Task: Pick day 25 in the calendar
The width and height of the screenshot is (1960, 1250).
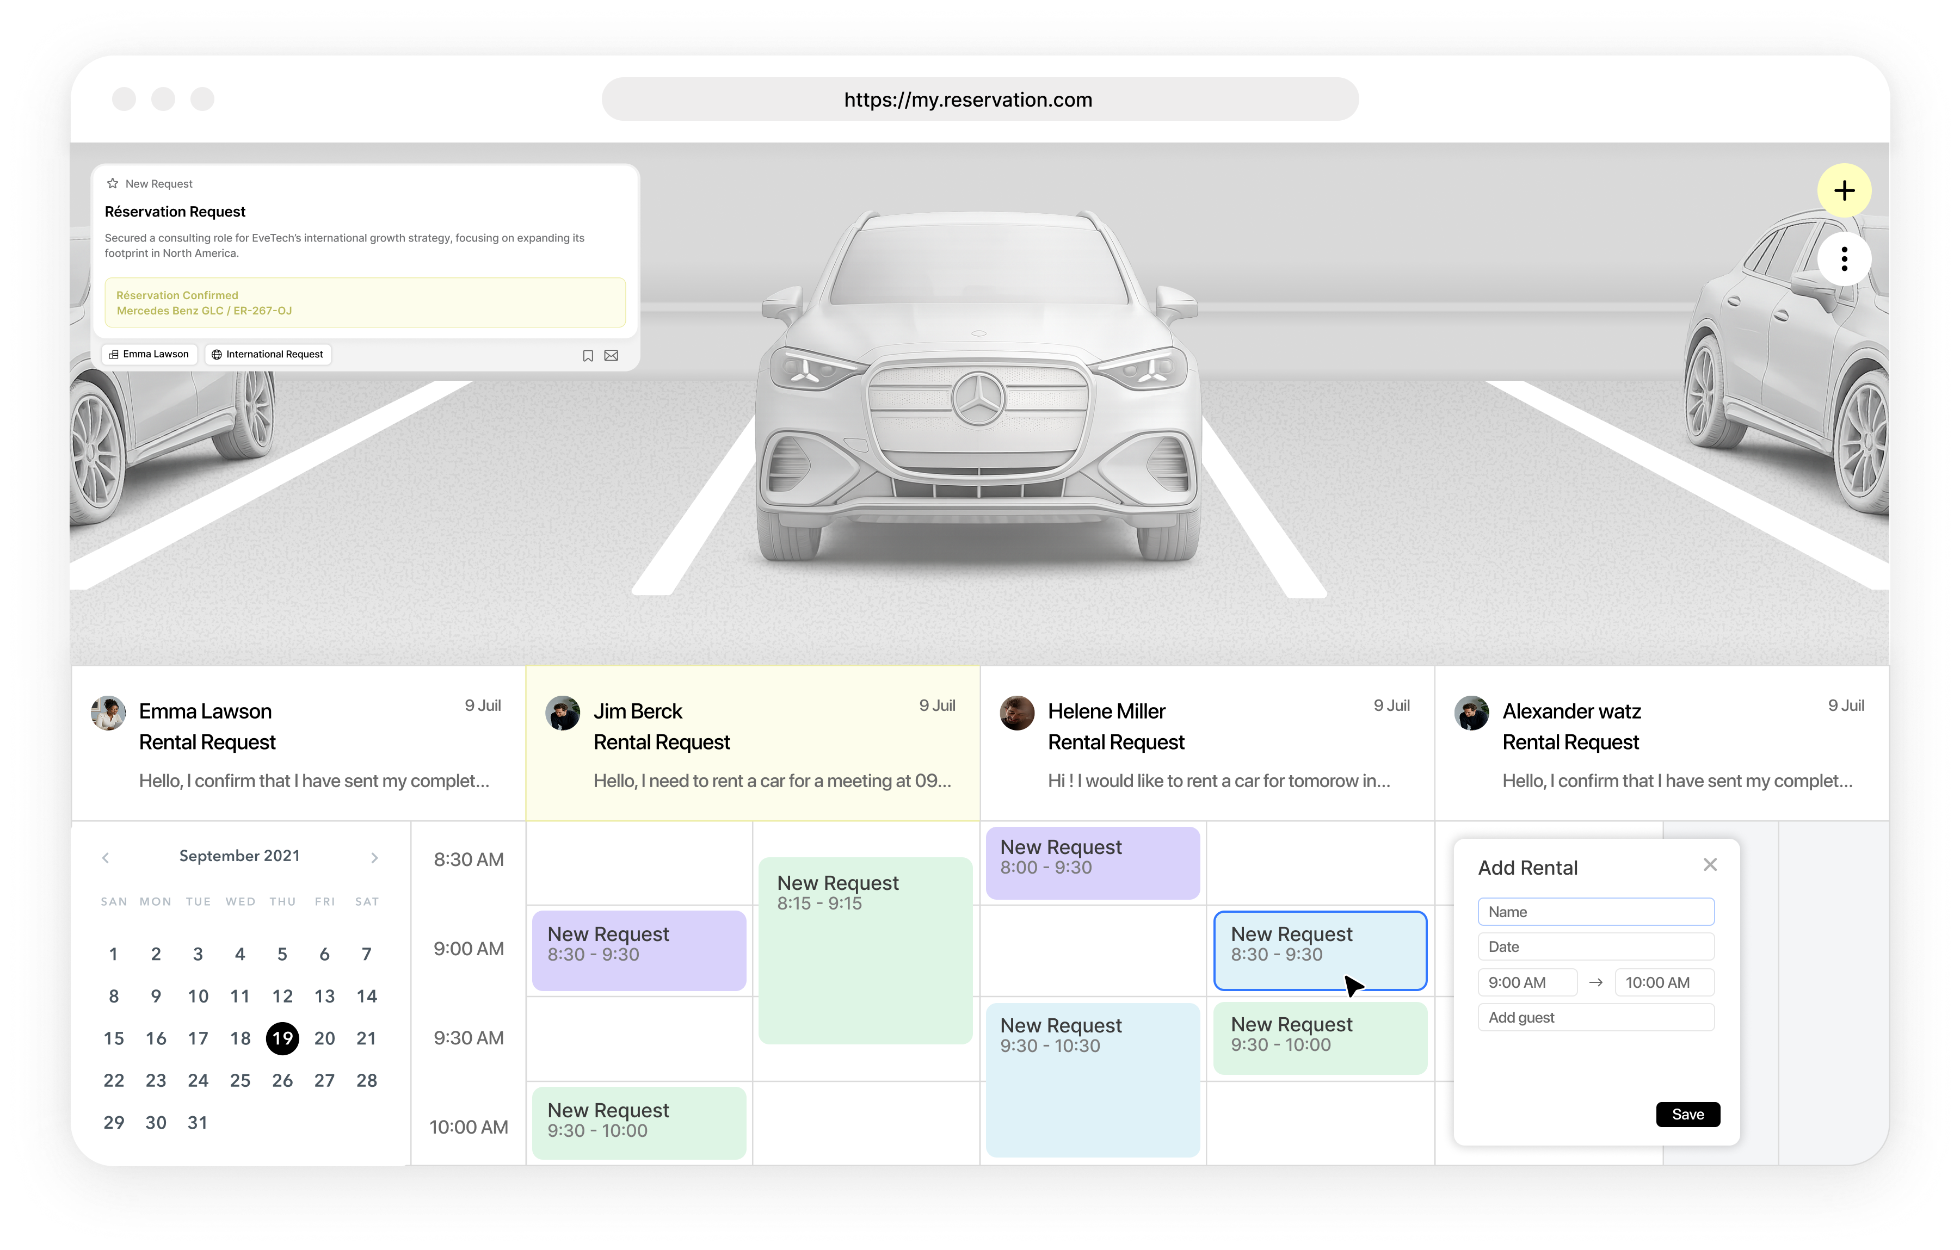Action: tap(240, 1081)
